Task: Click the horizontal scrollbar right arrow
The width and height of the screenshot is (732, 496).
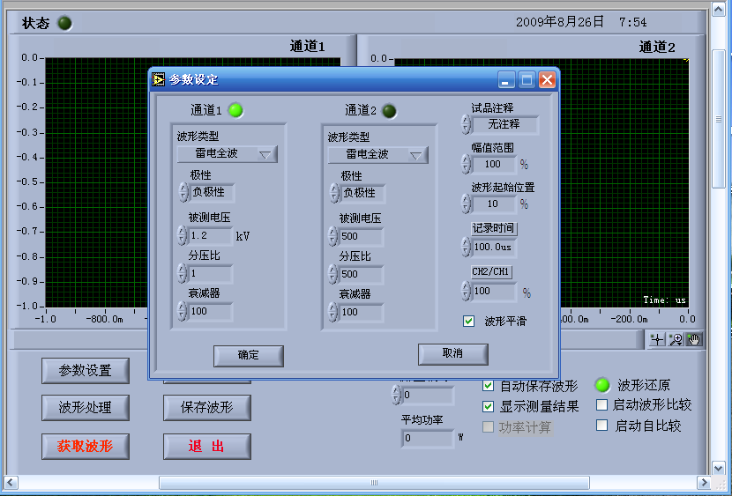Action: point(704,483)
